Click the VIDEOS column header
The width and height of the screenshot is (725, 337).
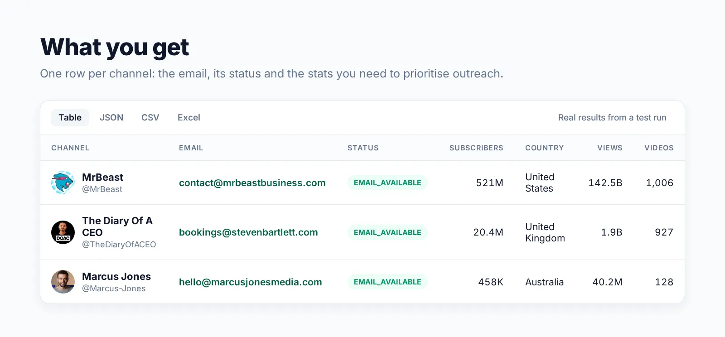[659, 148]
